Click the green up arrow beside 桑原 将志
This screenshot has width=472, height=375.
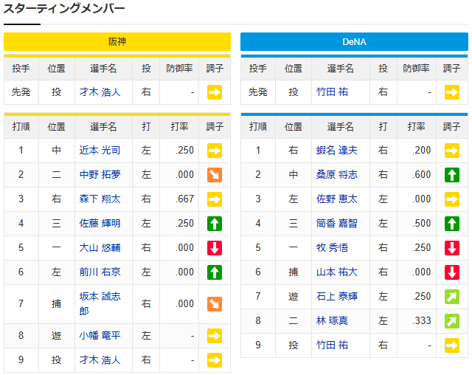point(451,175)
